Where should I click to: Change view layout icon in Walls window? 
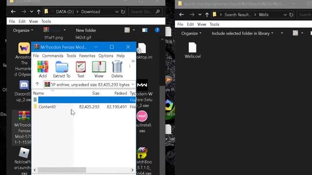coord(295,33)
